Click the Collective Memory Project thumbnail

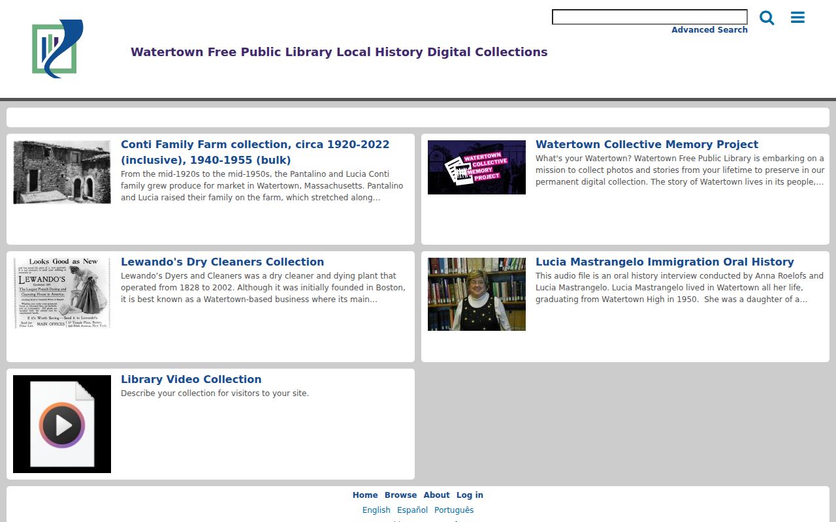(477, 167)
